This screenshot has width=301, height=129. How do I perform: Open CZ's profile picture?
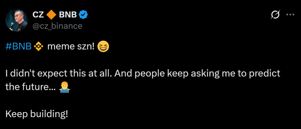(16, 20)
